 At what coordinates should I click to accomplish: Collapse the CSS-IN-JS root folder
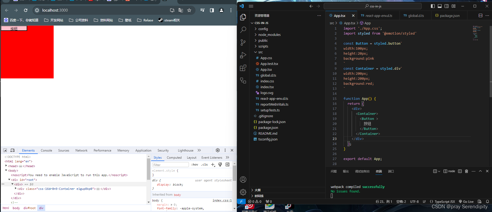287,23
